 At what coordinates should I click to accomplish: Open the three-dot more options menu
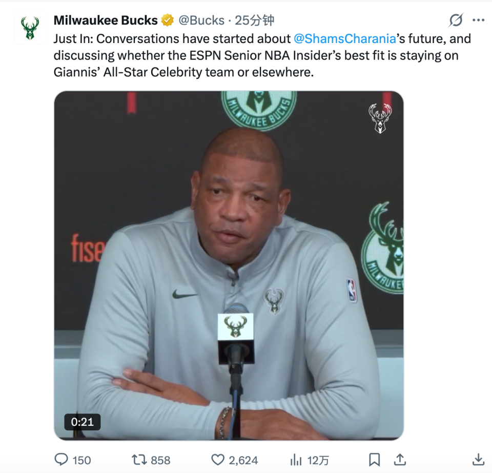coord(478,20)
